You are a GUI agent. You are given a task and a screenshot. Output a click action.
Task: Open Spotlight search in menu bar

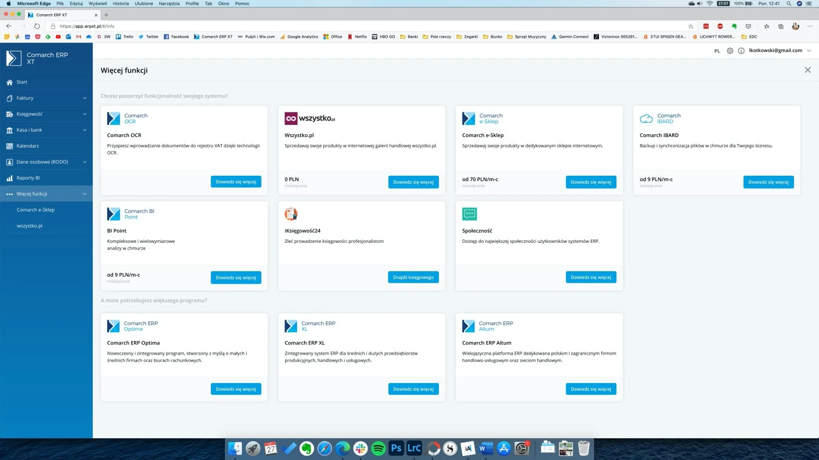(x=789, y=3)
